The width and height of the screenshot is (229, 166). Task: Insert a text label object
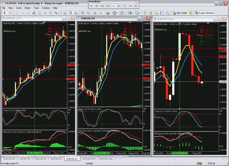[51, 13]
